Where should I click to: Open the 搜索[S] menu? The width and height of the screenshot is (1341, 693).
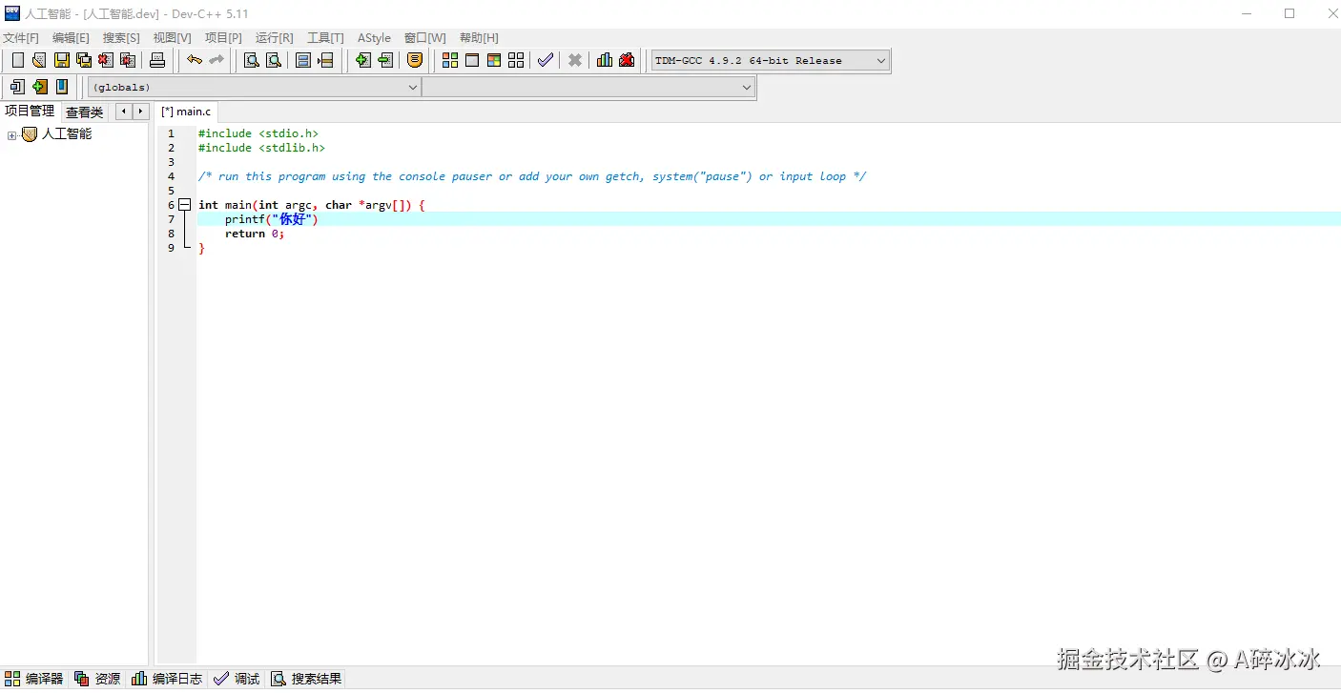pos(121,38)
